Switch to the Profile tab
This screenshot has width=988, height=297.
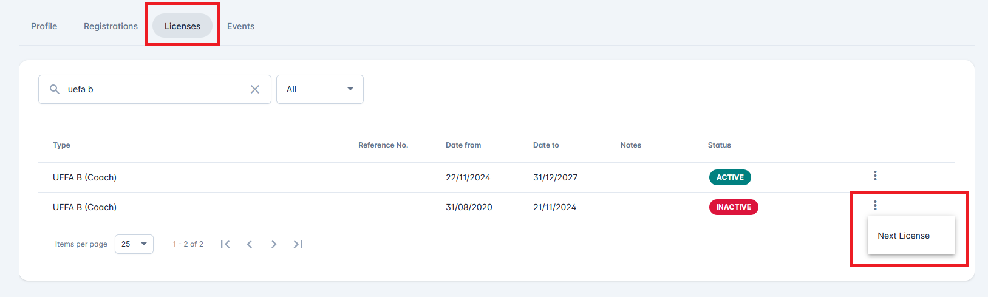point(44,26)
